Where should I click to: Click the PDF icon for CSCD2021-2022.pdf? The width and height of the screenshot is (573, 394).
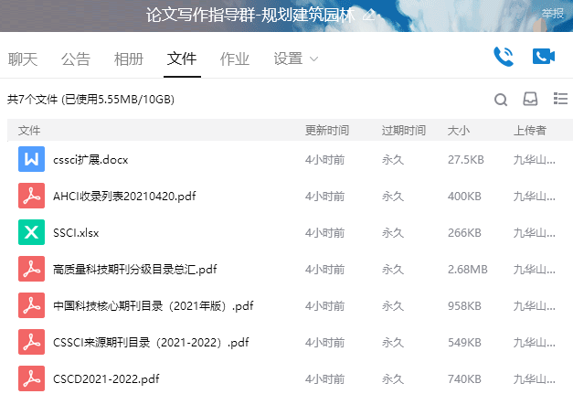[x=32, y=378]
